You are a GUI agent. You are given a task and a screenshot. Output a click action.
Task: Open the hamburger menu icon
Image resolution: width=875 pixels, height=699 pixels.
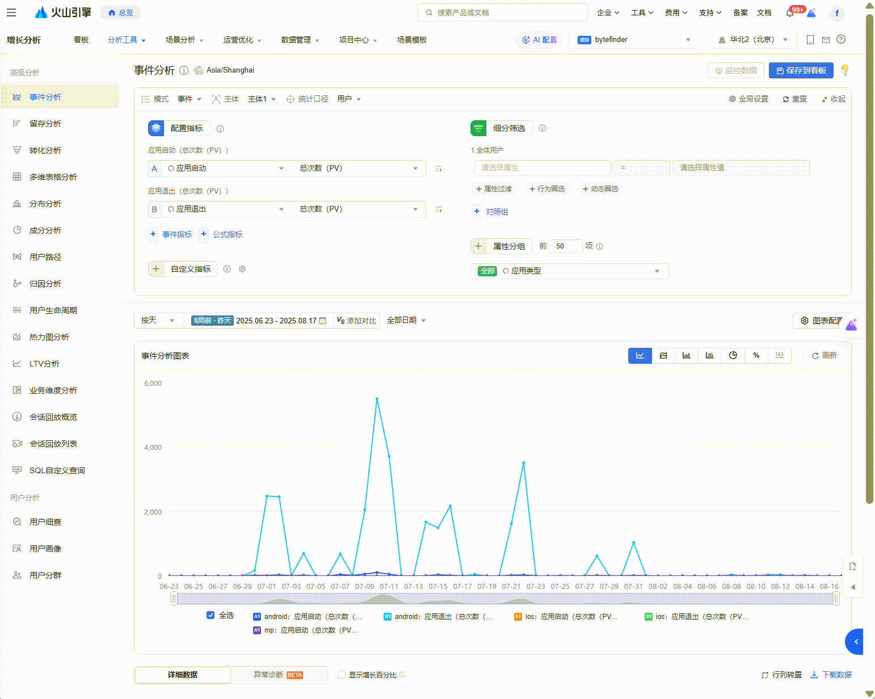pyautogui.click(x=11, y=12)
